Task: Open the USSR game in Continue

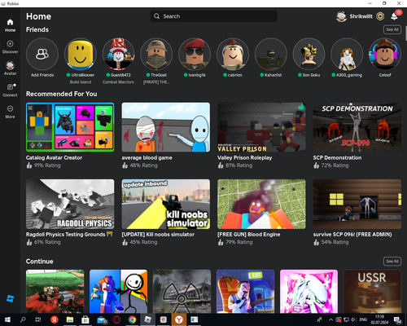Action: (372, 291)
